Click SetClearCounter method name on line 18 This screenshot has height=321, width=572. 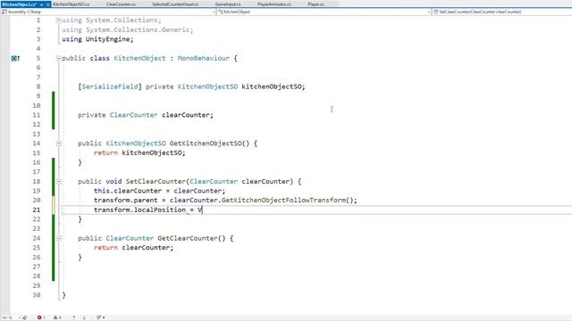click(156, 181)
